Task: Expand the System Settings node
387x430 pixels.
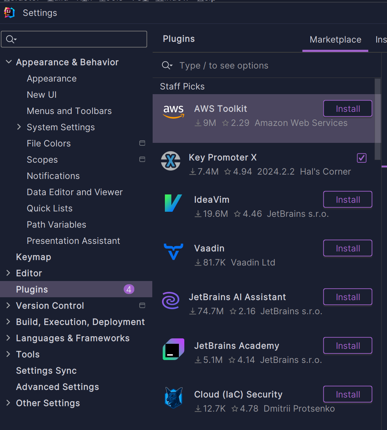Action: click(19, 127)
